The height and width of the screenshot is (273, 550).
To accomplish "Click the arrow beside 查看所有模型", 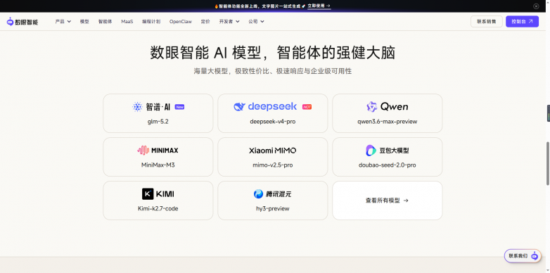I will tap(406, 201).
